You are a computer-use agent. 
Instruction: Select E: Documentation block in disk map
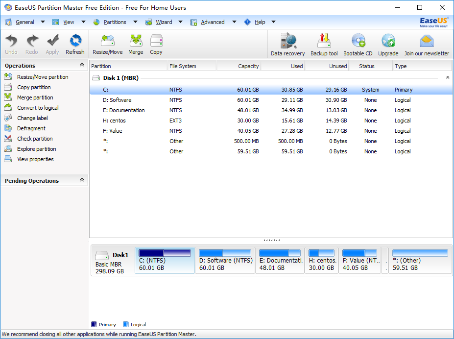coord(280,260)
